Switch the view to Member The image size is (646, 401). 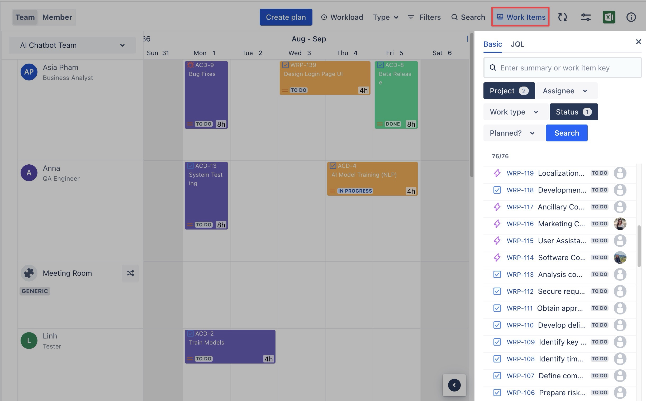pos(57,17)
